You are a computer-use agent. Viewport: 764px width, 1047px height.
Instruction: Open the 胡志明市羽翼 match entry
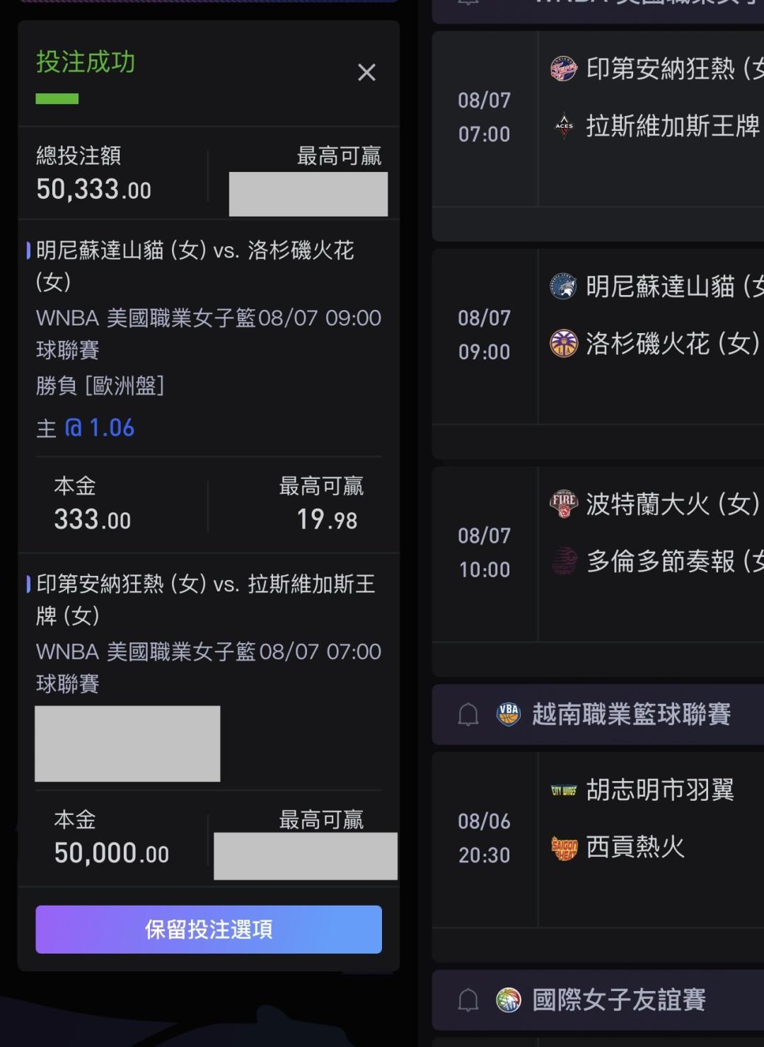click(598, 840)
